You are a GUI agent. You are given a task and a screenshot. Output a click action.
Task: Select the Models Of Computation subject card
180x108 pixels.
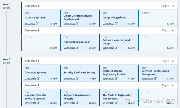coord(80,42)
